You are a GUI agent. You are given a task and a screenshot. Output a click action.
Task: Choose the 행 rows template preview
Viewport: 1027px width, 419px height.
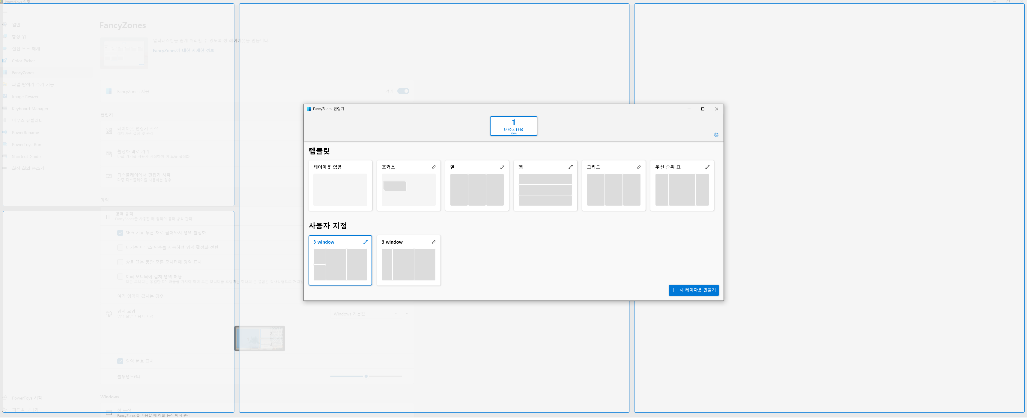coord(545,190)
